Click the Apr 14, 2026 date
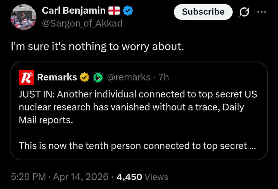278x189 pixels. (x=81, y=177)
